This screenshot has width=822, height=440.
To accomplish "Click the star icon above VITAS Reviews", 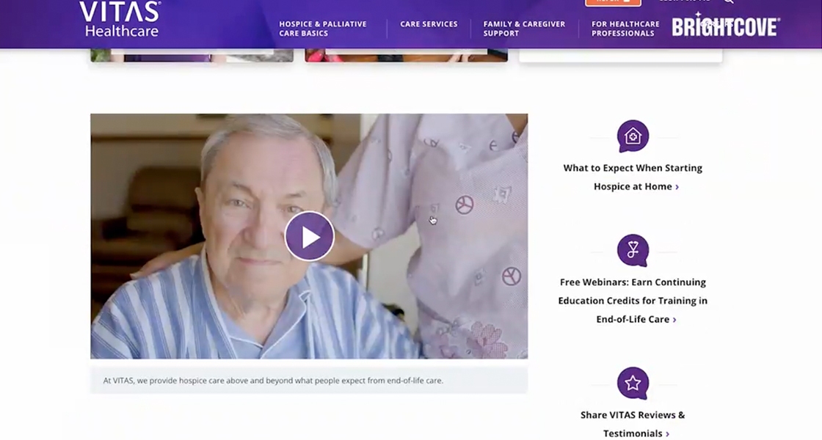I will 633,383.
